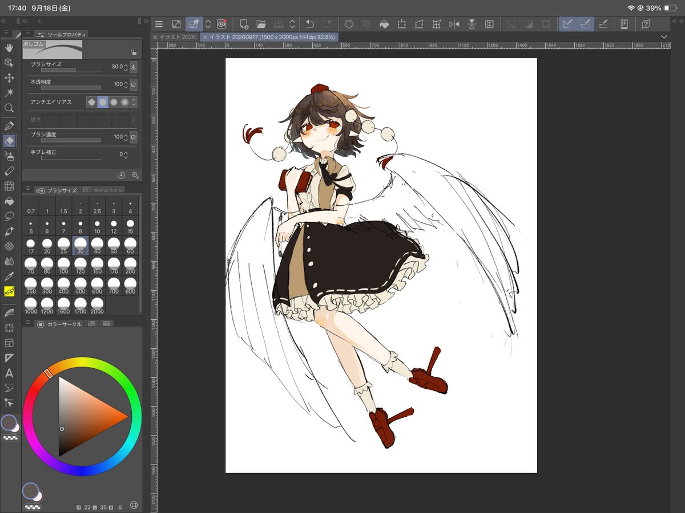685x513 pixels.
Task: Select the Operation object tool
Action: click(9, 63)
